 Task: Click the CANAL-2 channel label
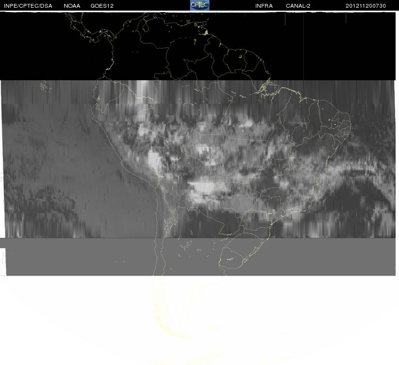pos(298,6)
